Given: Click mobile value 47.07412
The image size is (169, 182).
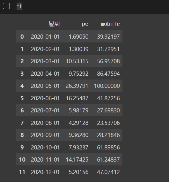Looking at the screenshot, I should tap(108, 172).
